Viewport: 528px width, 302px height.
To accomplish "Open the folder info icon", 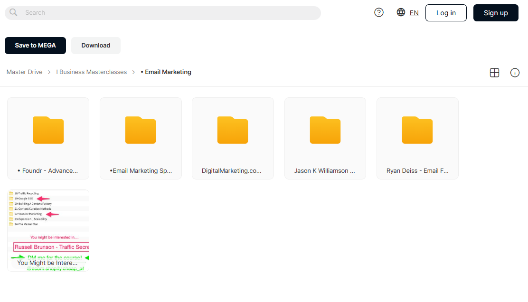I will pos(515,72).
